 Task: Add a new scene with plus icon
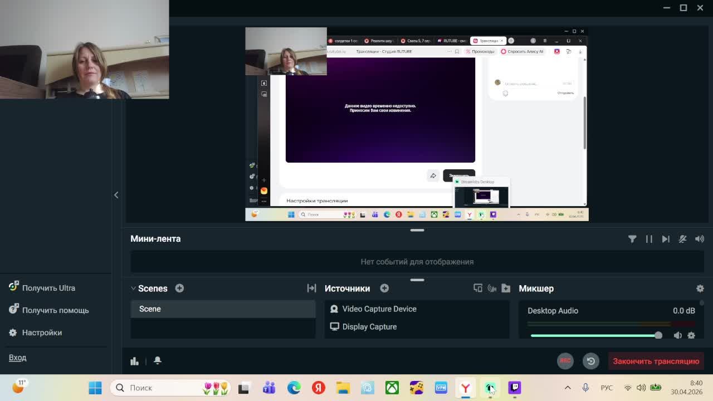click(x=179, y=288)
